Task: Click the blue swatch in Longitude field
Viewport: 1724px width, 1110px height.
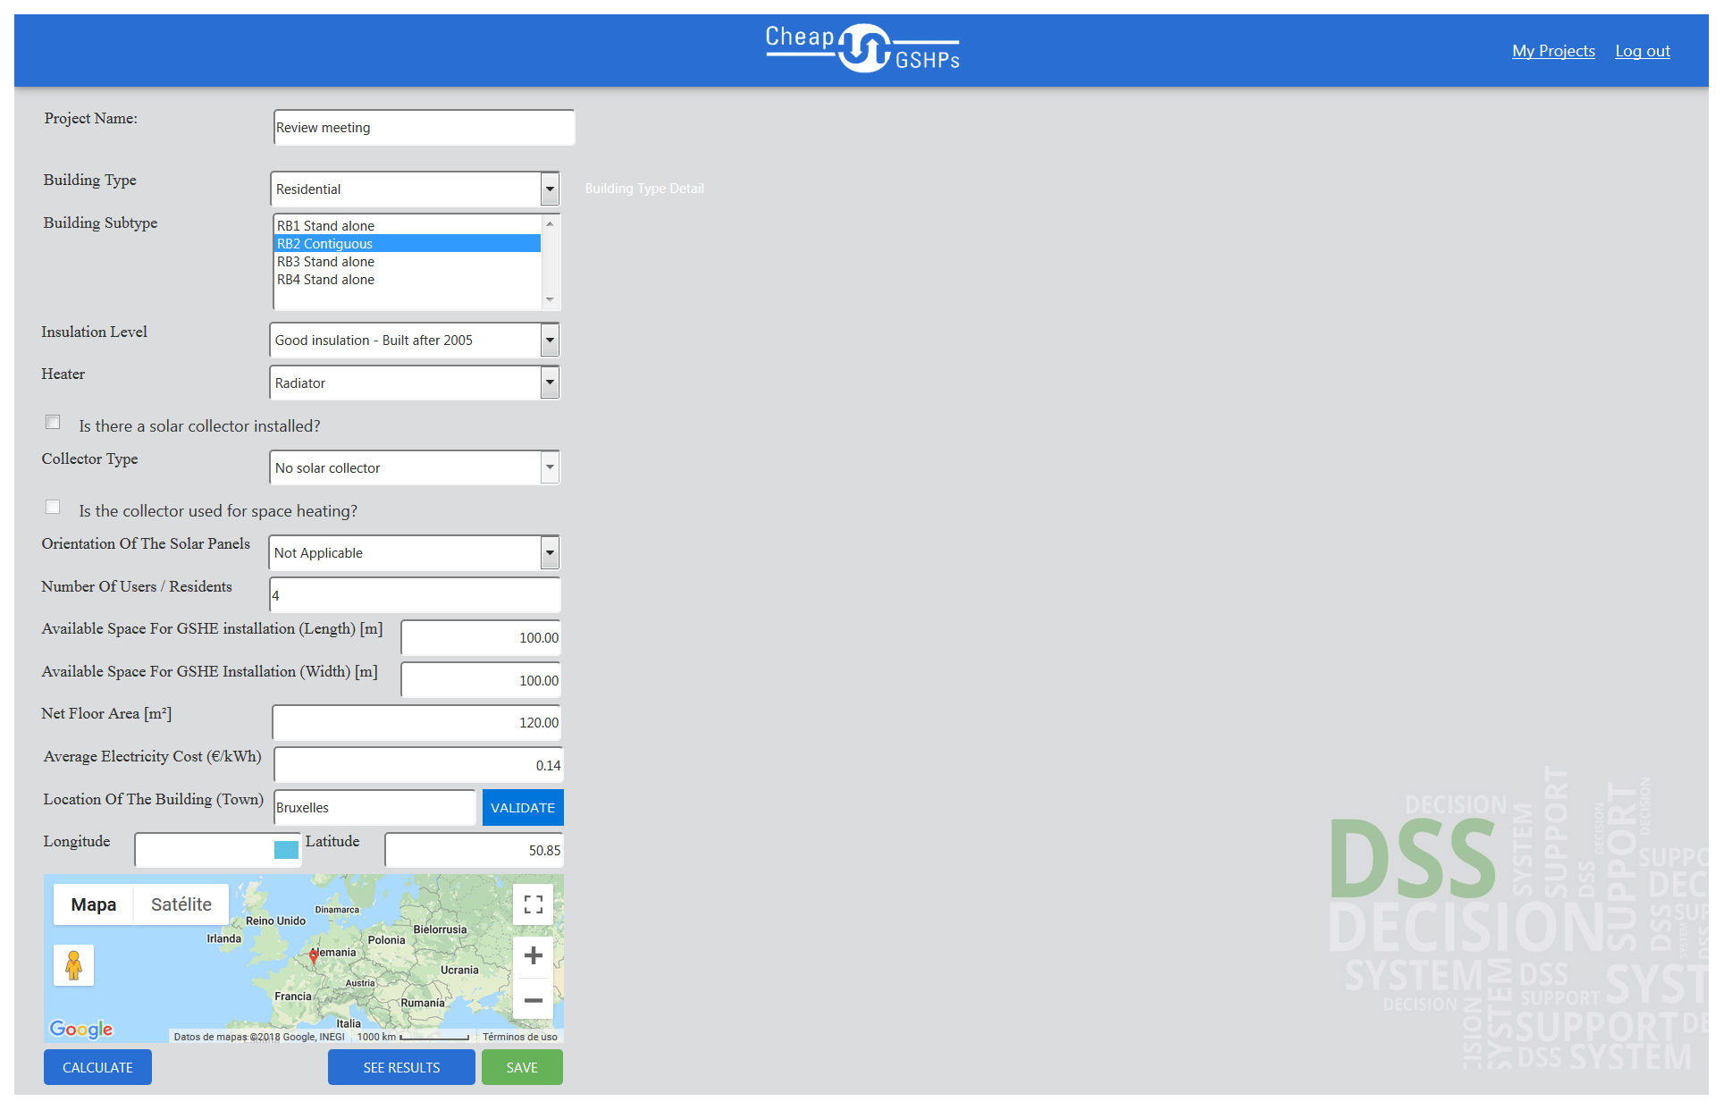Action: coord(286,850)
